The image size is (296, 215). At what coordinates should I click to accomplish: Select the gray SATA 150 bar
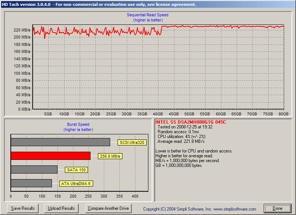[x=34, y=169]
